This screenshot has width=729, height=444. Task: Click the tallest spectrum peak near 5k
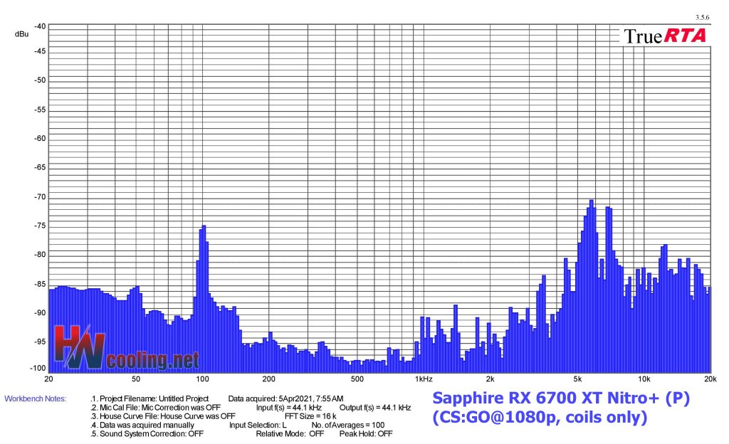coord(592,286)
